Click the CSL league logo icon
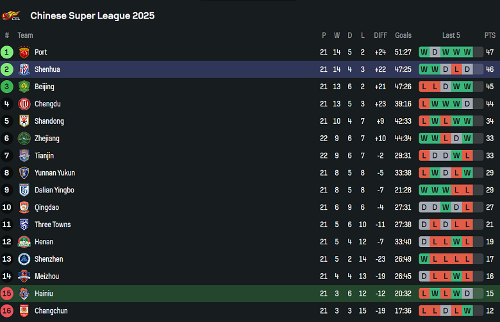This screenshot has height=322, width=500. coord(12,15)
